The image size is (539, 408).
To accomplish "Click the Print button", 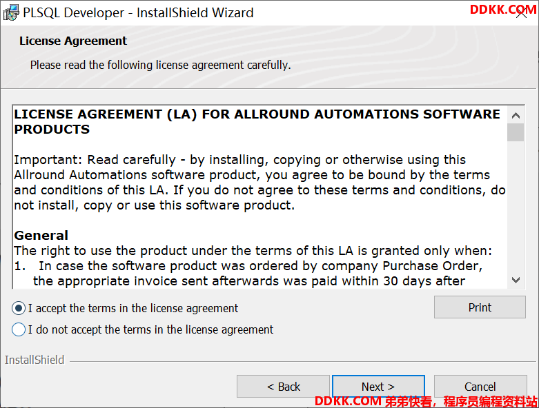I will pyautogui.click(x=480, y=307).
